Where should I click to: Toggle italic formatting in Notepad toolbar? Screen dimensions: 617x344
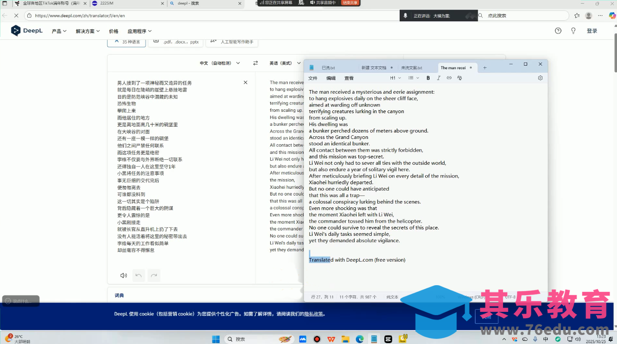[439, 78]
